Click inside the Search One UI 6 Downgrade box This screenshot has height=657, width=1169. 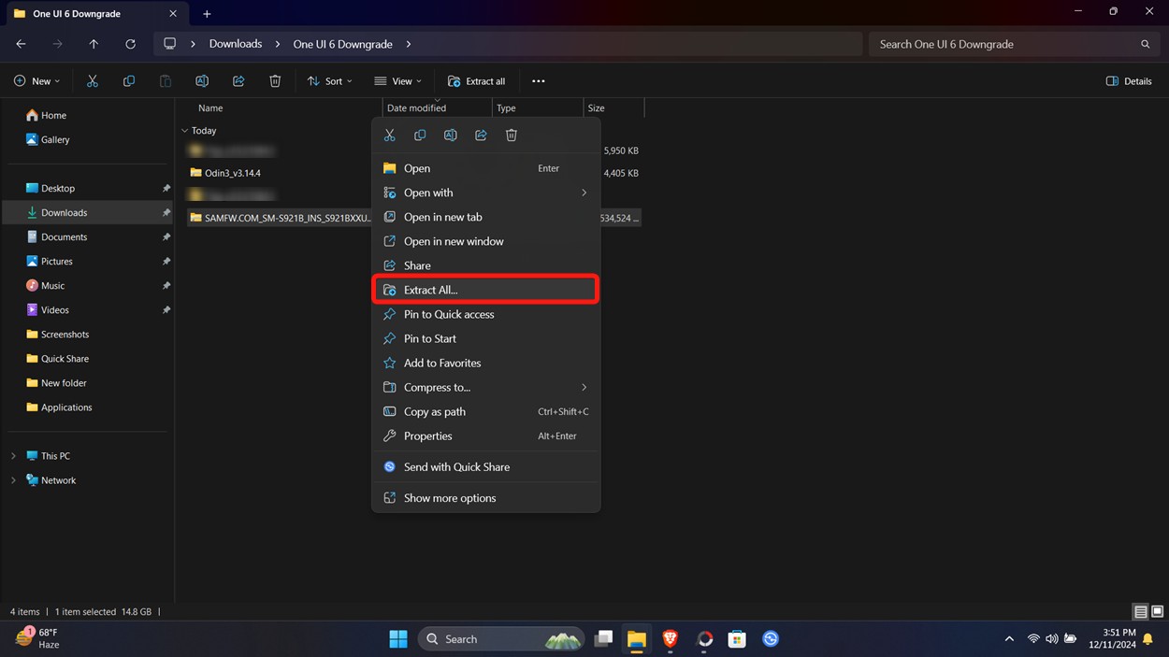[x=1014, y=44]
